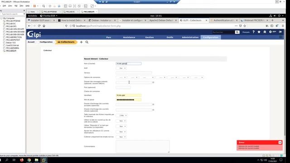290x163 pixels.
Task: Open GLPI settings gear for user glpi
Action: point(271,32)
